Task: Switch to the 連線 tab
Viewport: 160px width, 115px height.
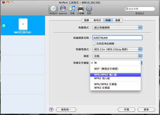Action: click(x=118, y=20)
